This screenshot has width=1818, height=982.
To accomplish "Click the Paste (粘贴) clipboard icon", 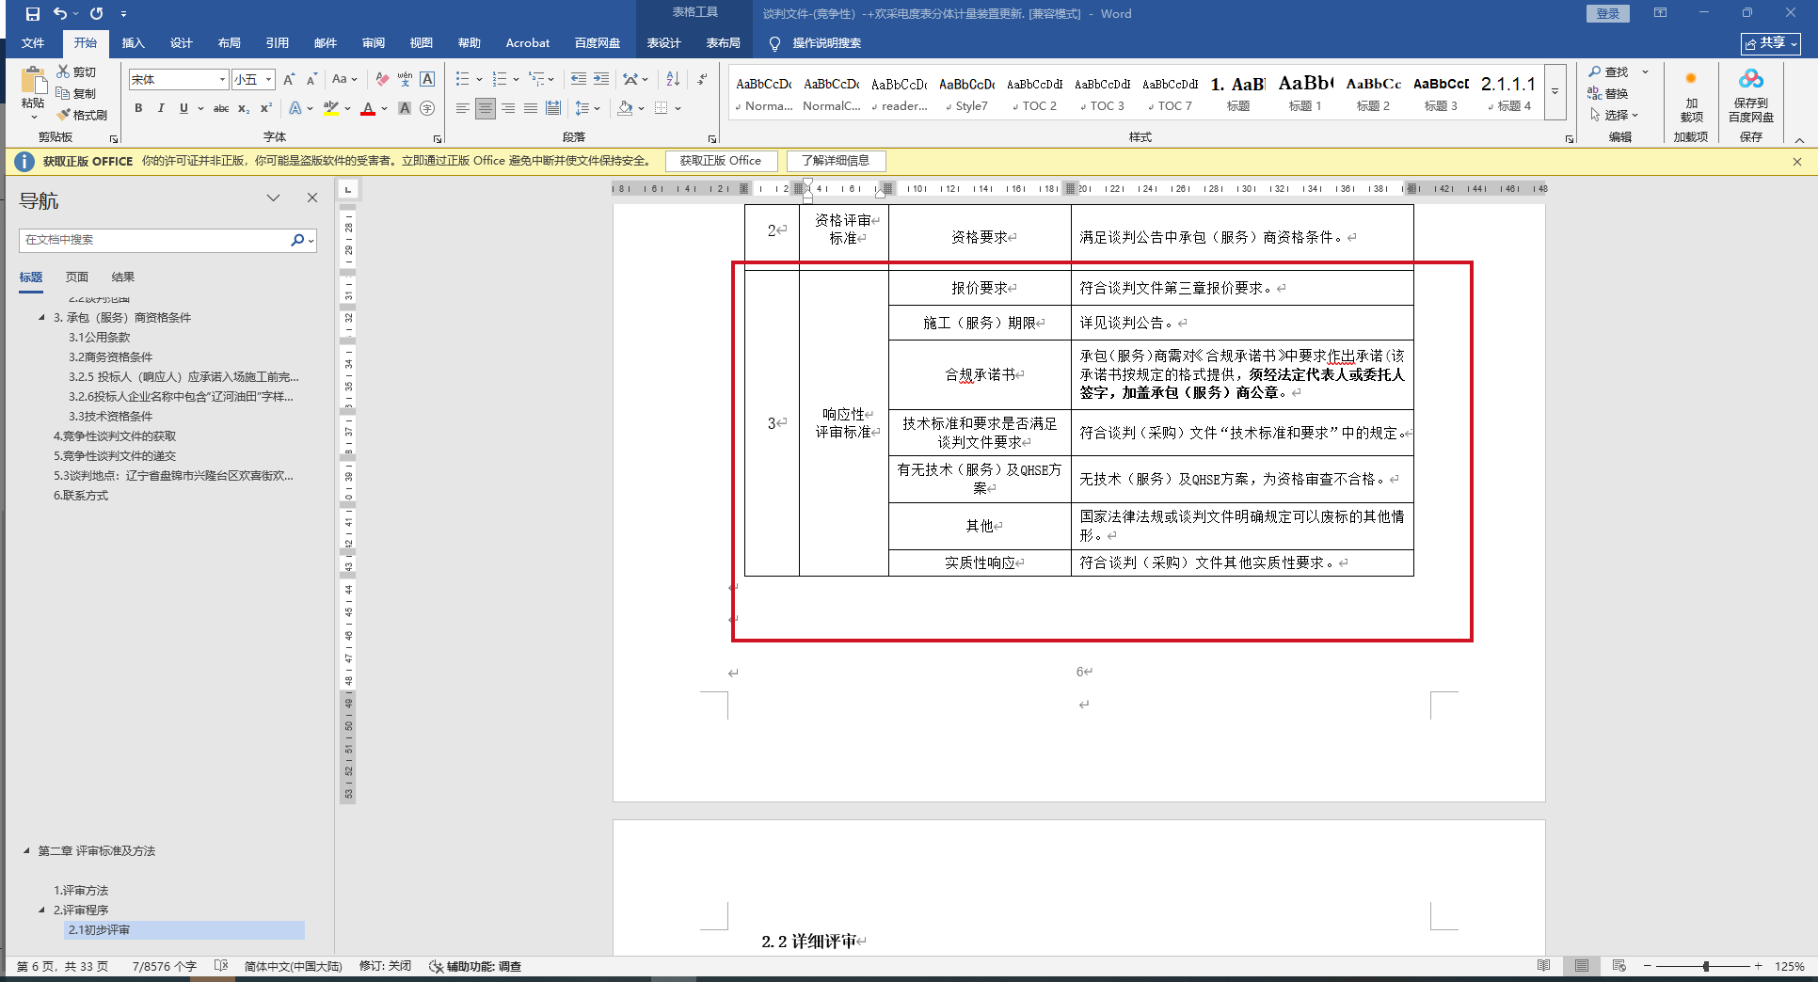I will (x=33, y=82).
